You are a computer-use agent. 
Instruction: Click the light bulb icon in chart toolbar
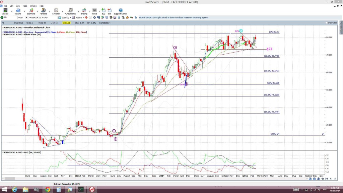(119, 17)
